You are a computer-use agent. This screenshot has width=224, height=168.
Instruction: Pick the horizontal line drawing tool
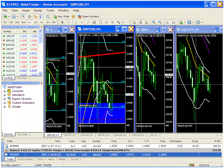click(82, 22)
